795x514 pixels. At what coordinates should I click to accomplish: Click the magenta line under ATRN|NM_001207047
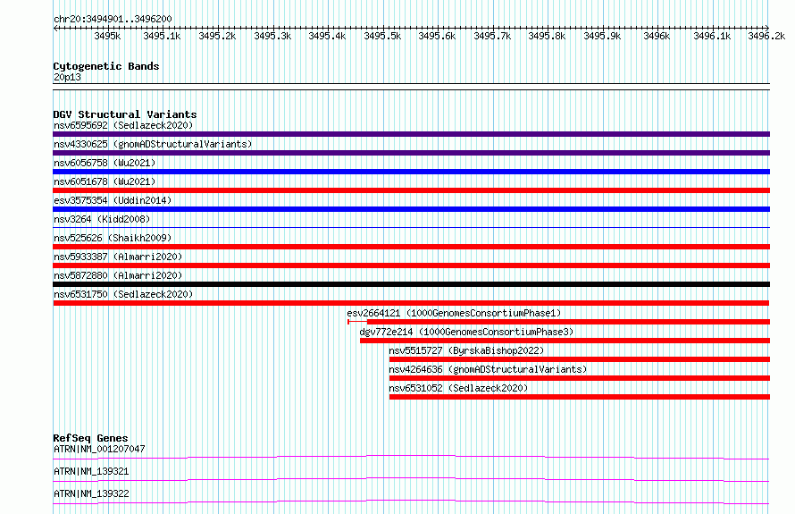pyautogui.click(x=411, y=457)
